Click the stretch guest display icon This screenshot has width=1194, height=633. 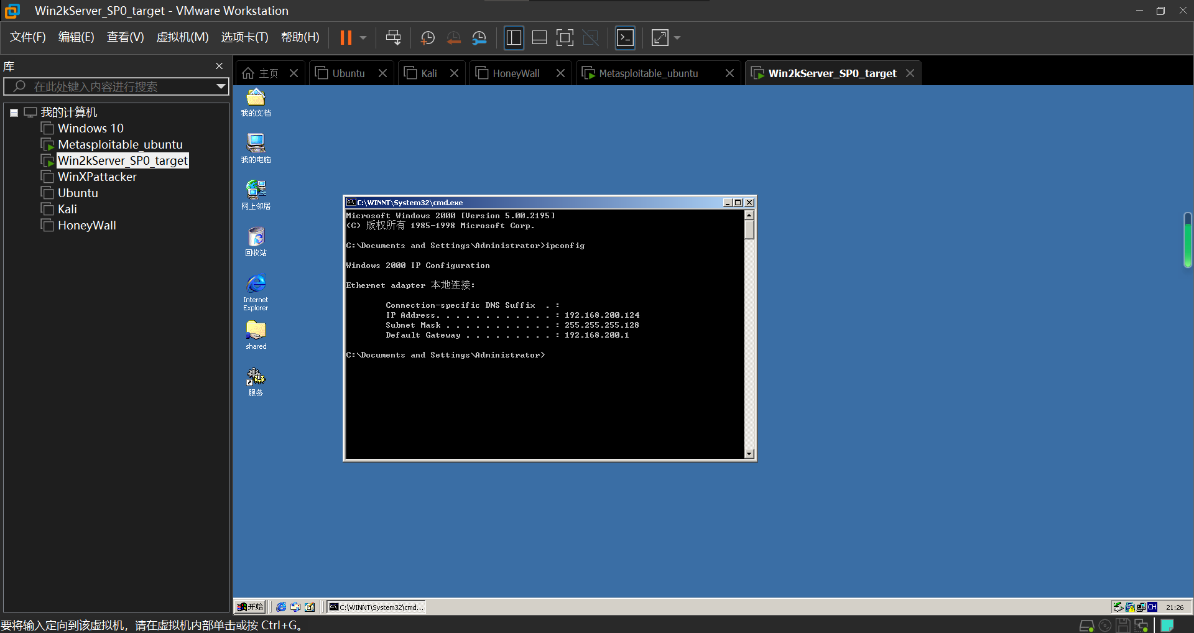pos(660,38)
